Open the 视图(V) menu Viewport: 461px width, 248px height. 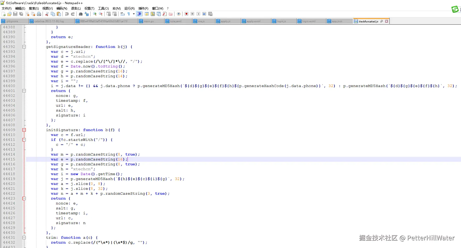tap(47, 8)
